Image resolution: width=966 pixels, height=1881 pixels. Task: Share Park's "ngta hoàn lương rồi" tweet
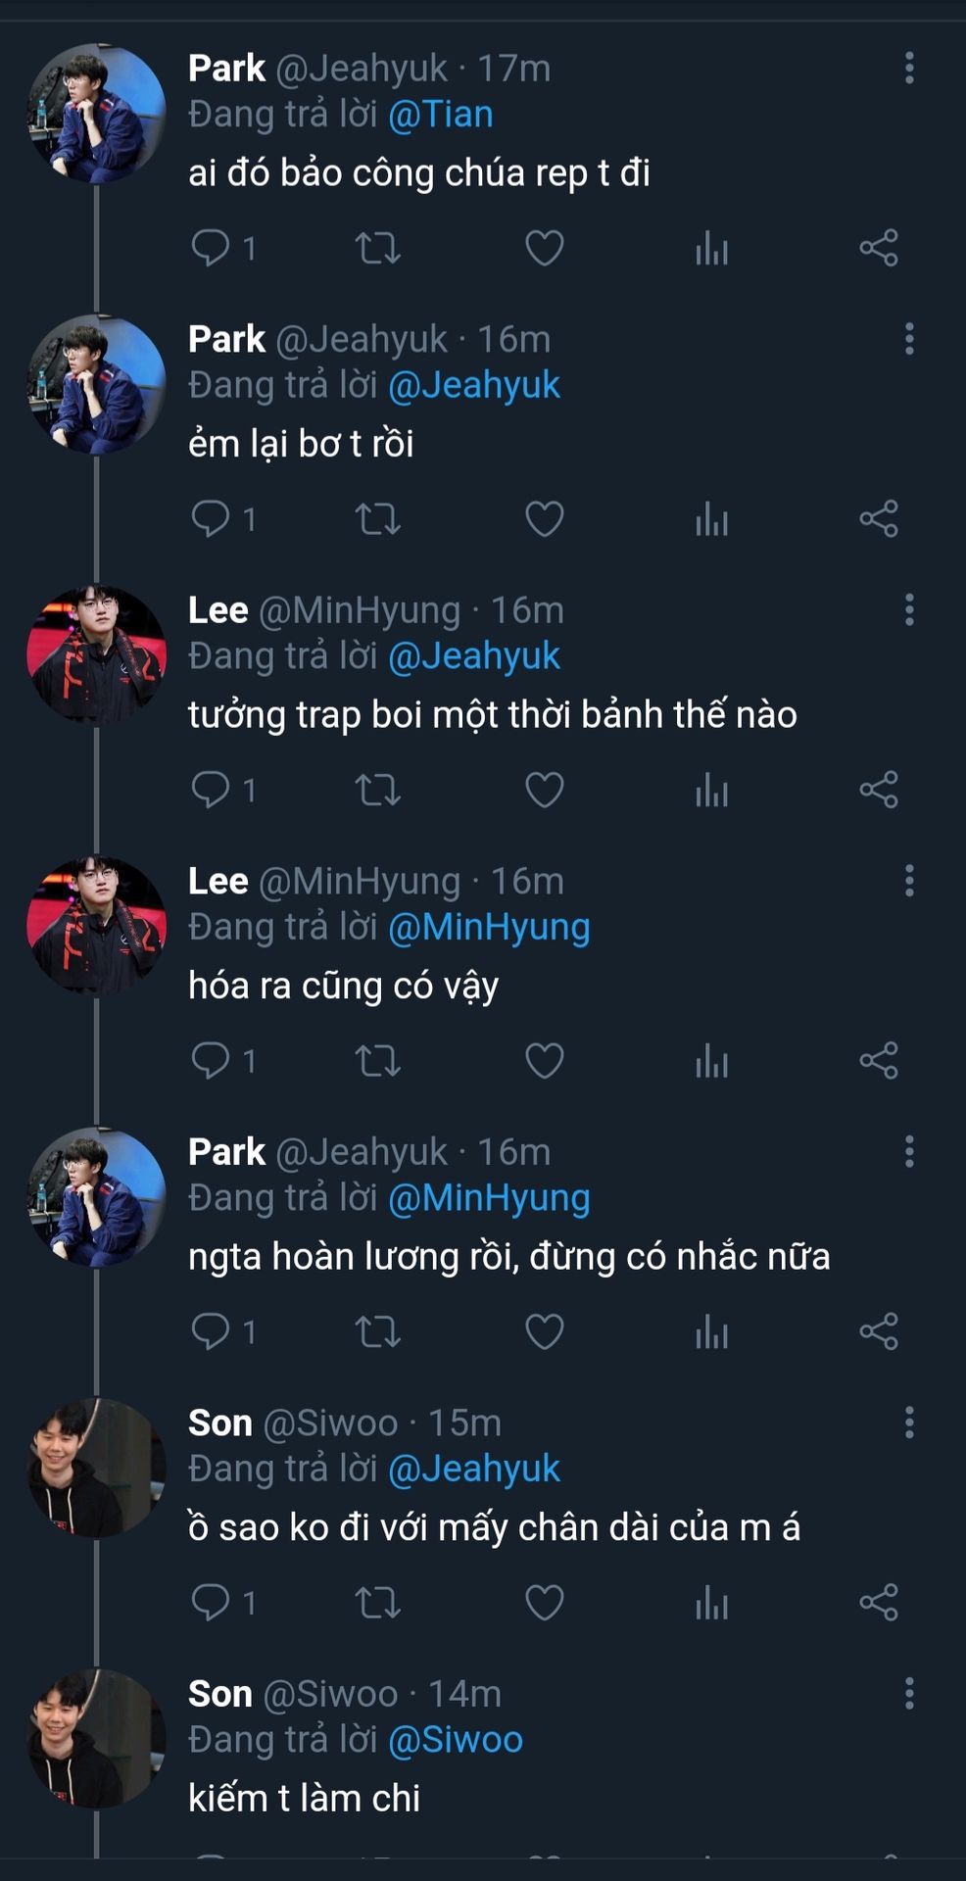(x=879, y=1331)
